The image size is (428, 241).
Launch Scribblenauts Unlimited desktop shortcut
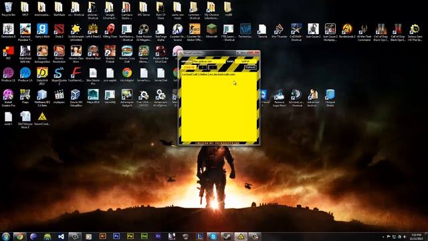pos(76,32)
